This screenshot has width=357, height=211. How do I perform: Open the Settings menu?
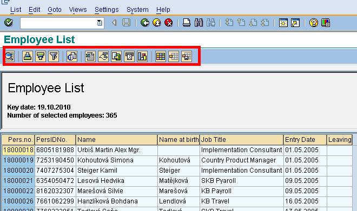[107, 10]
